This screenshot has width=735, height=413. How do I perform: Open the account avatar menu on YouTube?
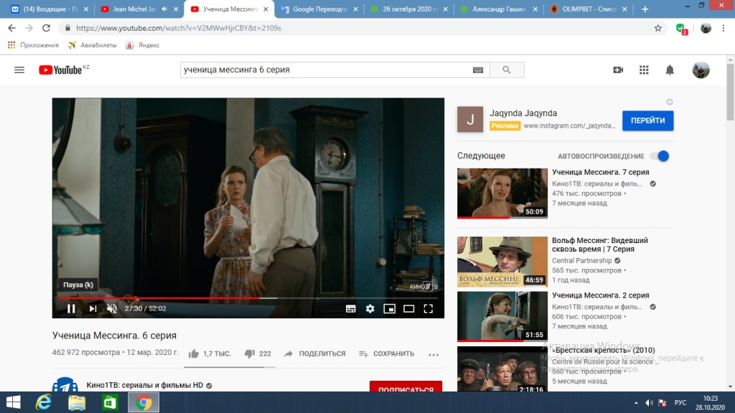click(701, 70)
